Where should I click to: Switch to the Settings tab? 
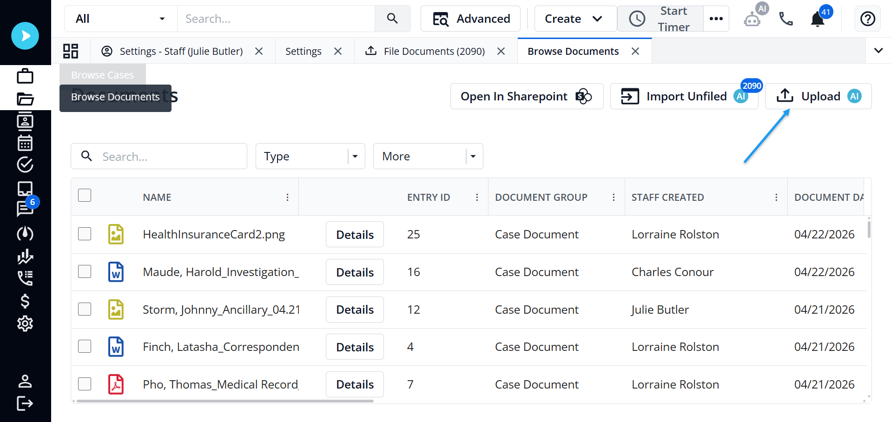tap(304, 51)
